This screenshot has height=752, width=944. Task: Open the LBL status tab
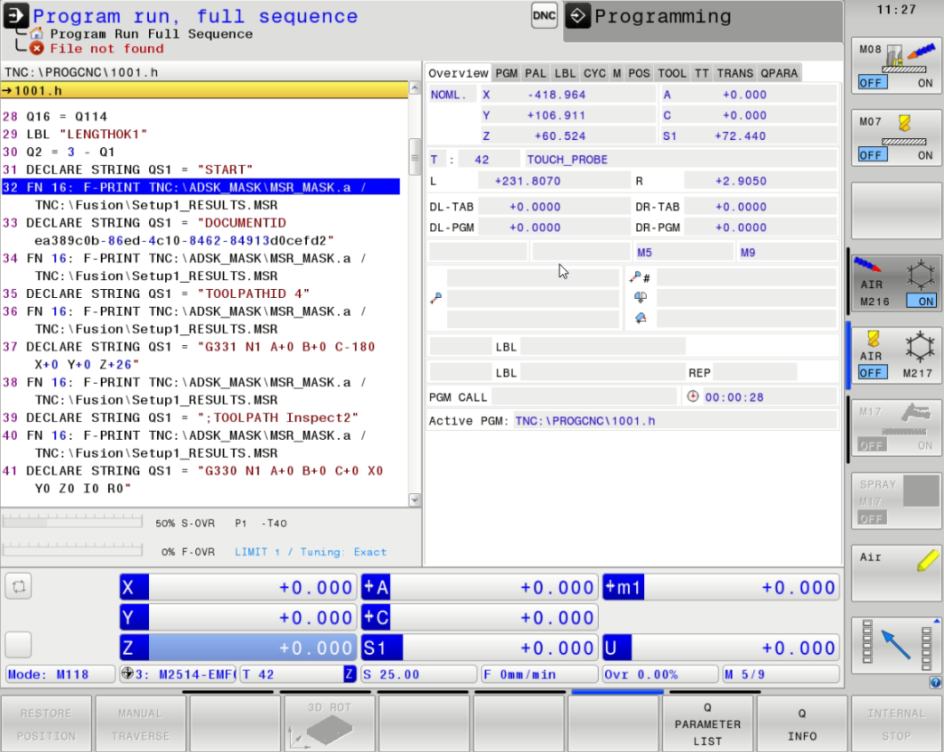(x=565, y=73)
